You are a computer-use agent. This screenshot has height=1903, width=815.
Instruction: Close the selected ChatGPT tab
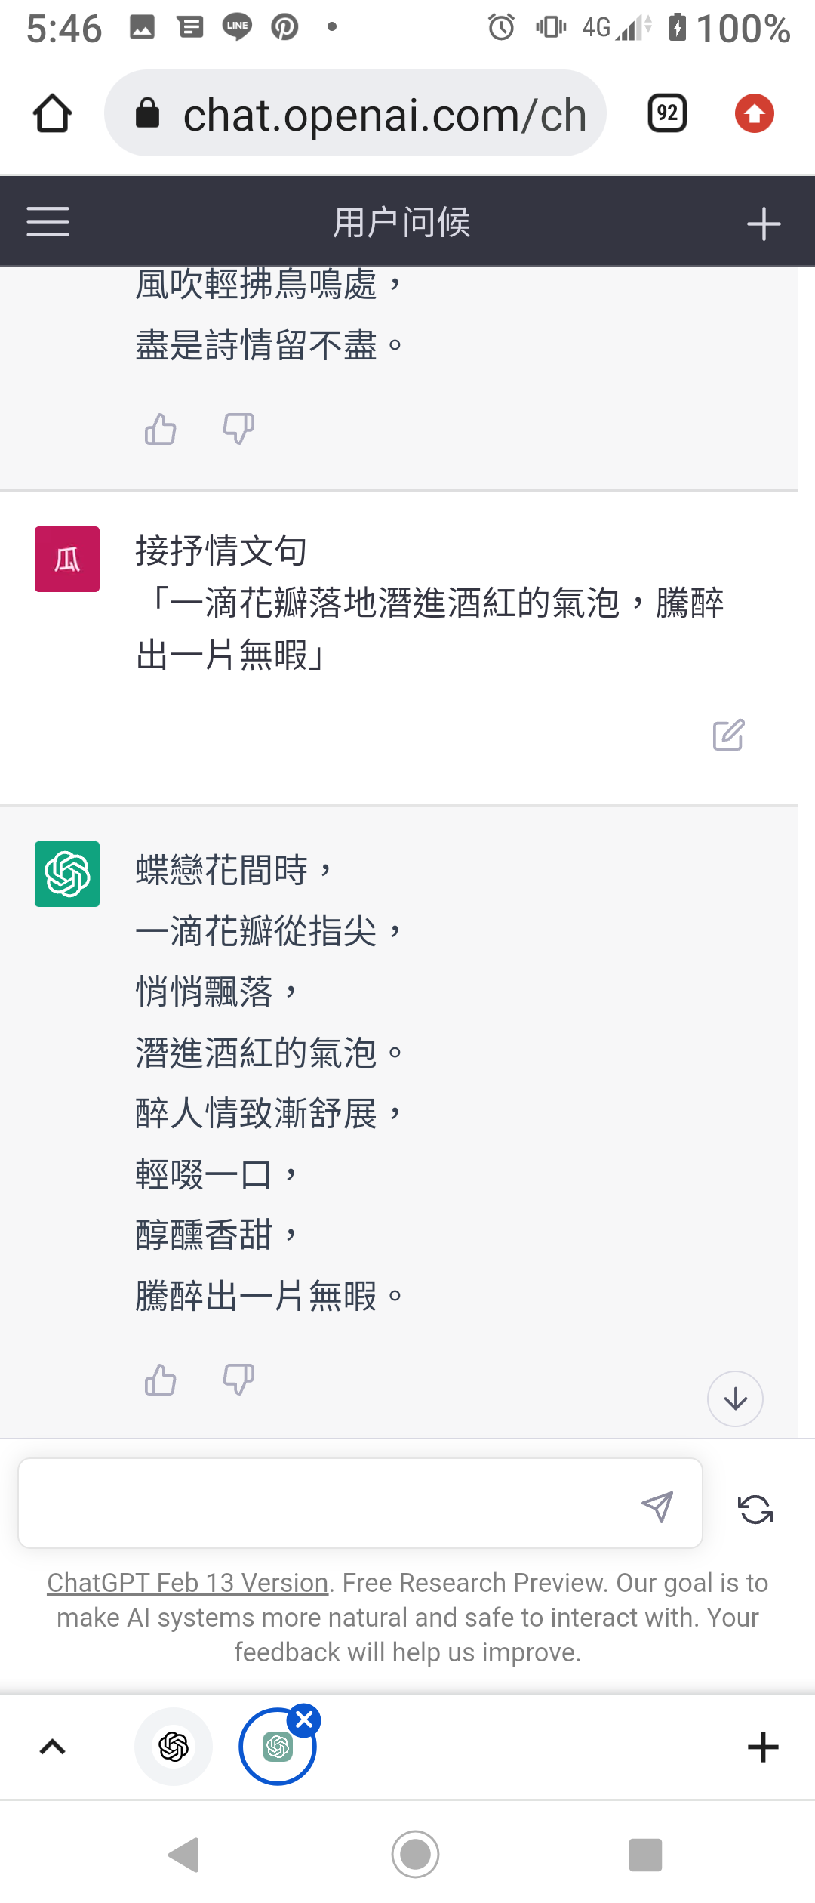pos(305,1720)
